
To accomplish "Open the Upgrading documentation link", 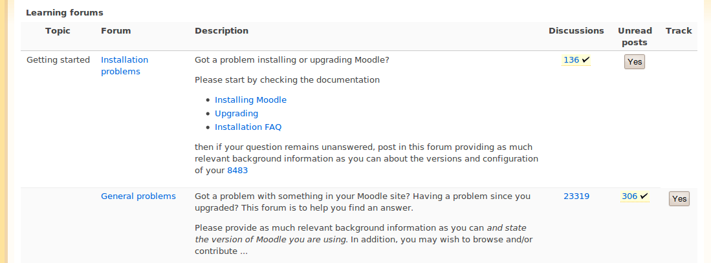I will click(x=236, y=113).
